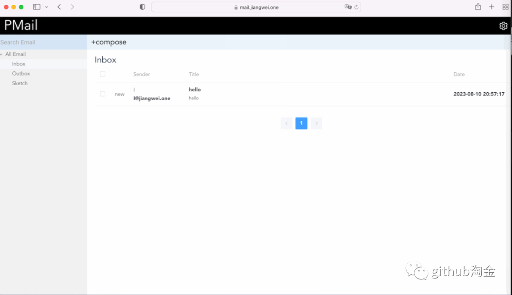Open the hello email message
512x295 pixels.
coord(195,90)
